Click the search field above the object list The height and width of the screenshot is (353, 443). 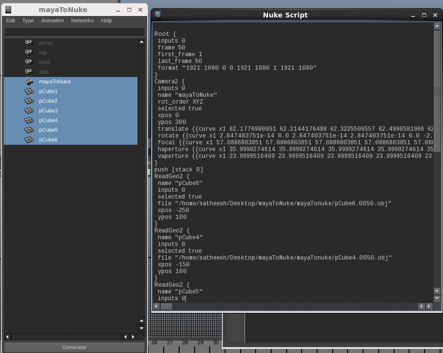pos(74,32)
